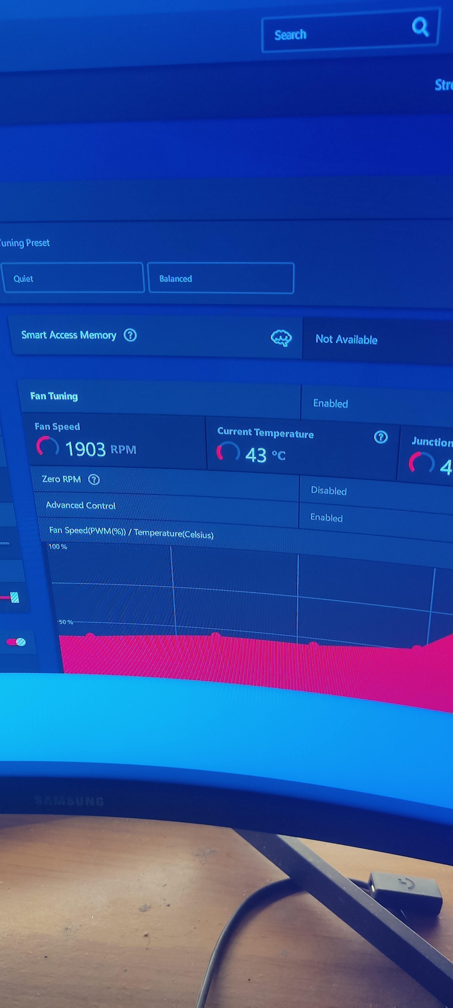Click the 100 % axis label
The image size is (453, 1008).
tap(57, 546)
